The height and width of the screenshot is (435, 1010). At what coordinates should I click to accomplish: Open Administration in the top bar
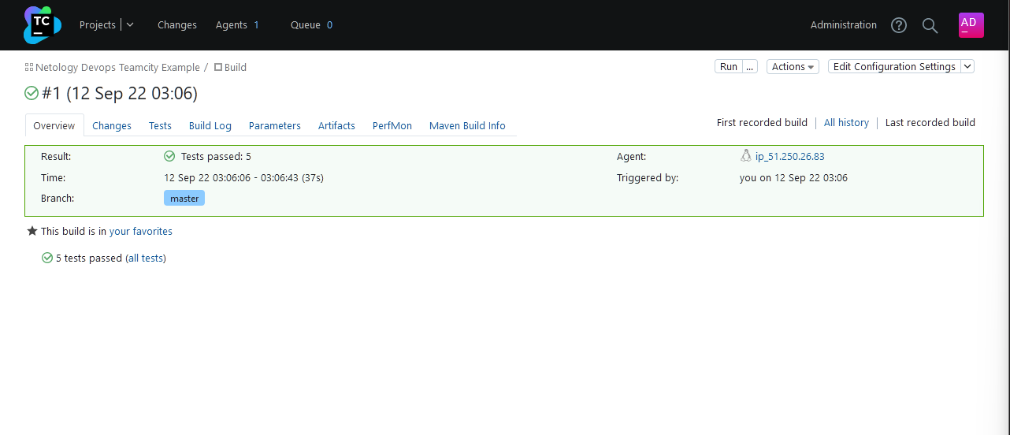(x=843, y=25)
